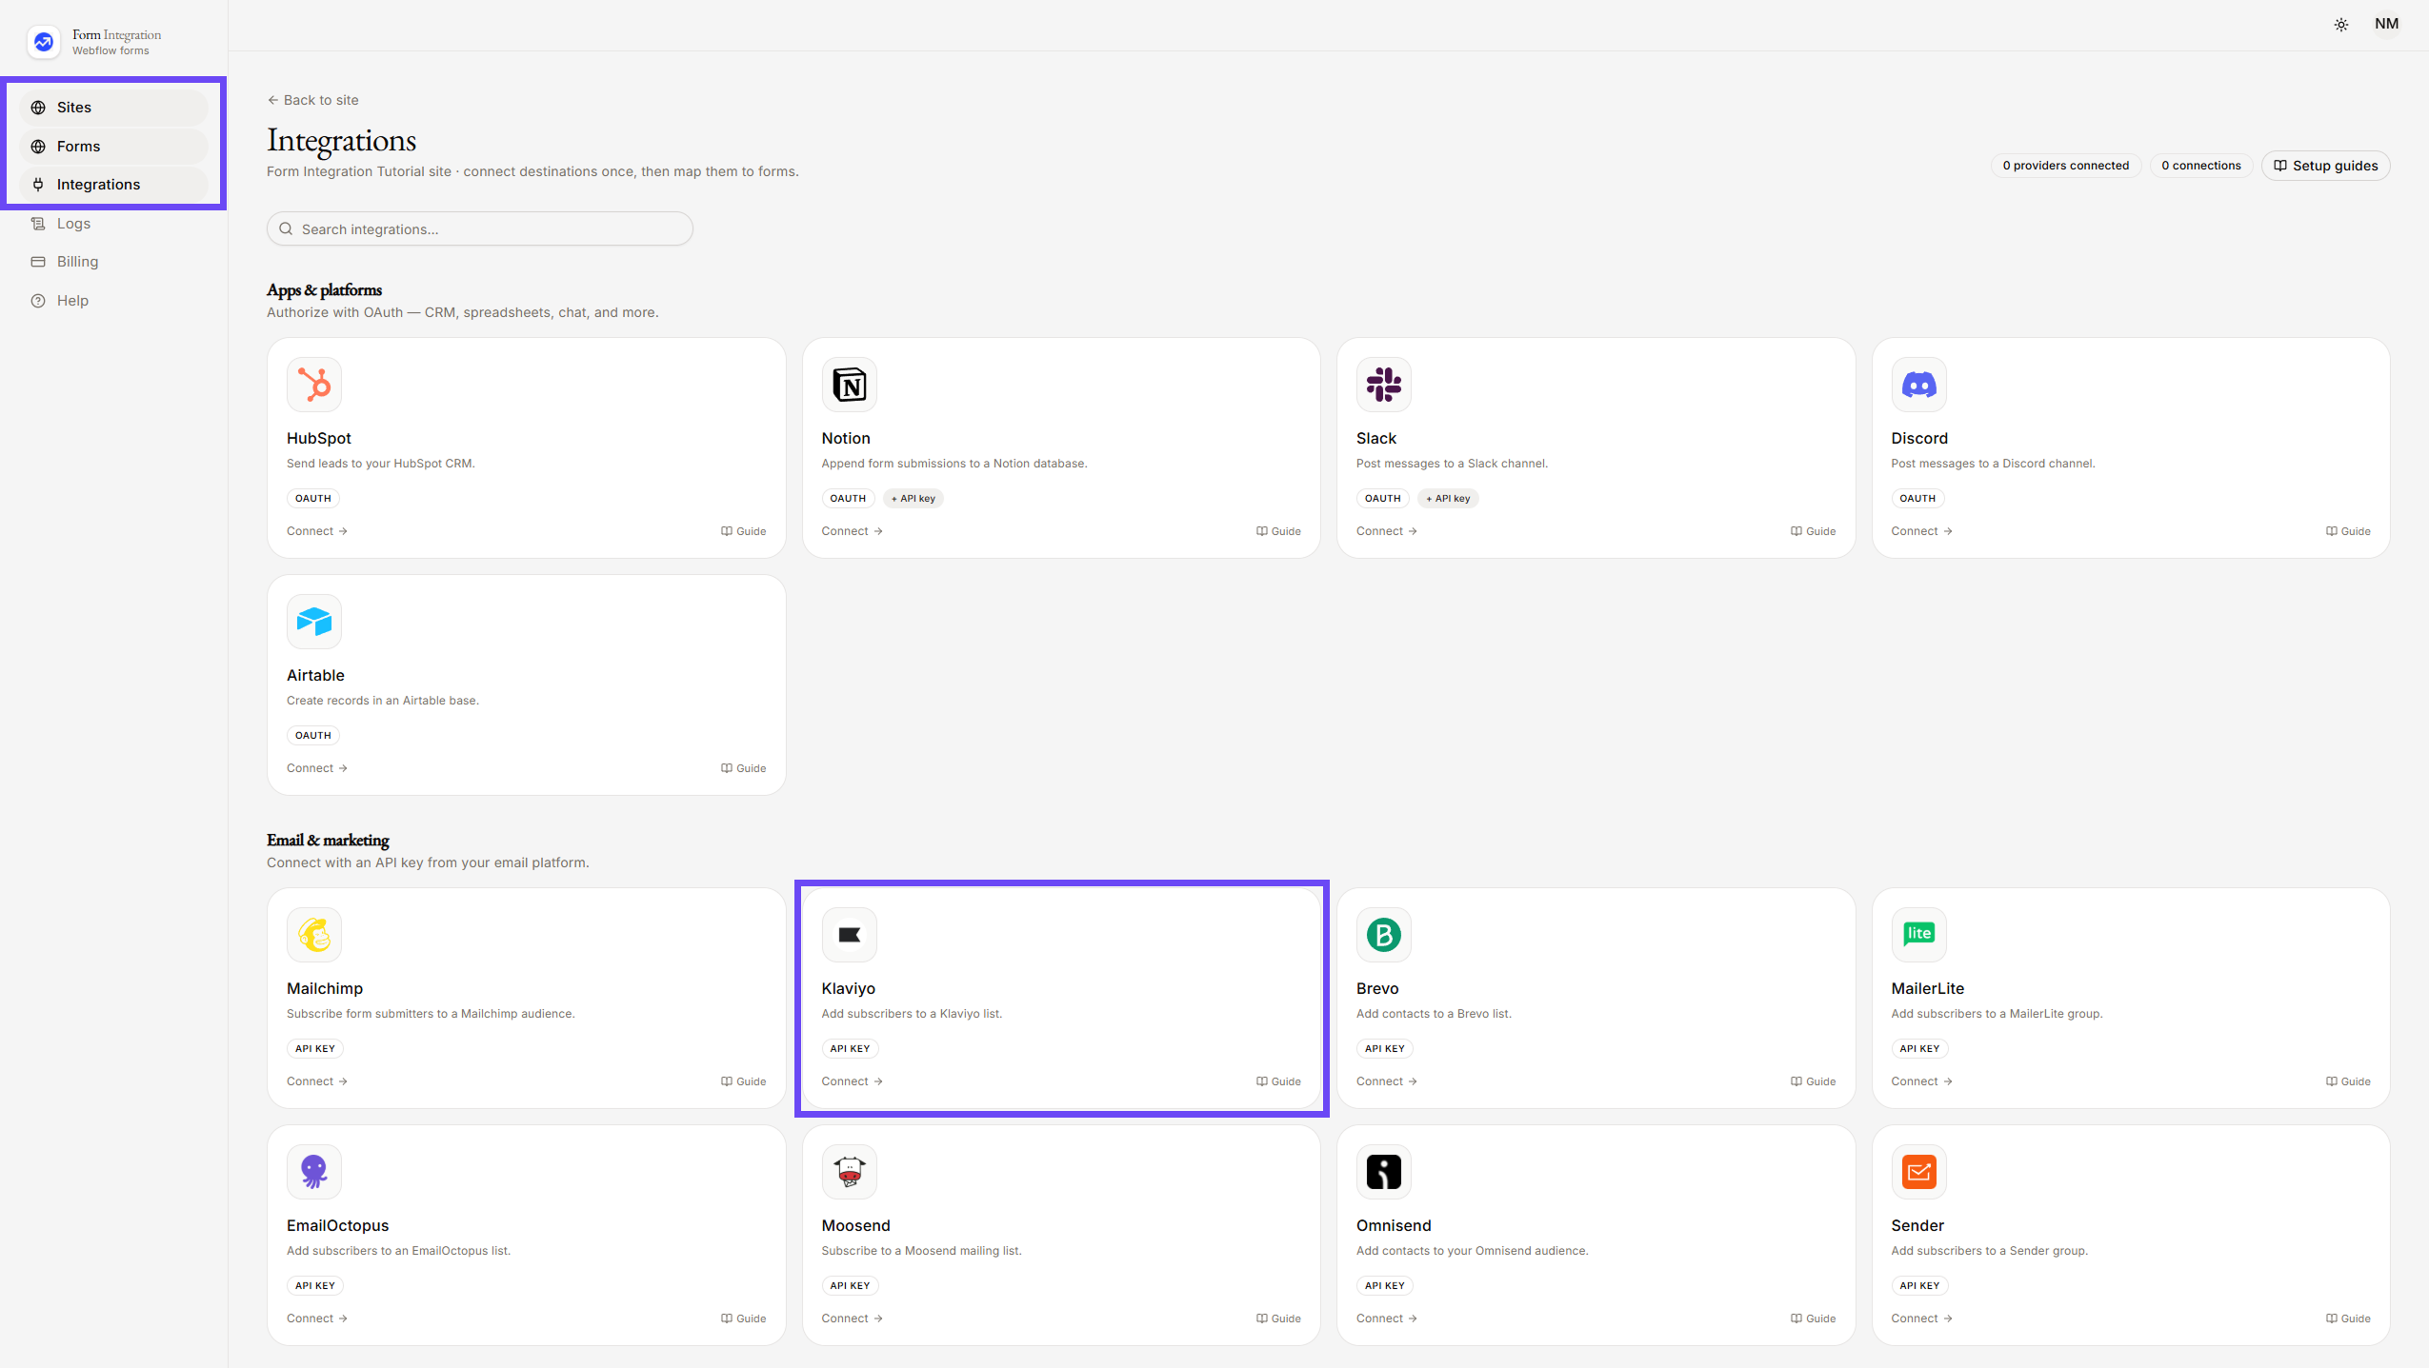
Task: Open the Moosend Guide link
Action: point(1278,1318)
